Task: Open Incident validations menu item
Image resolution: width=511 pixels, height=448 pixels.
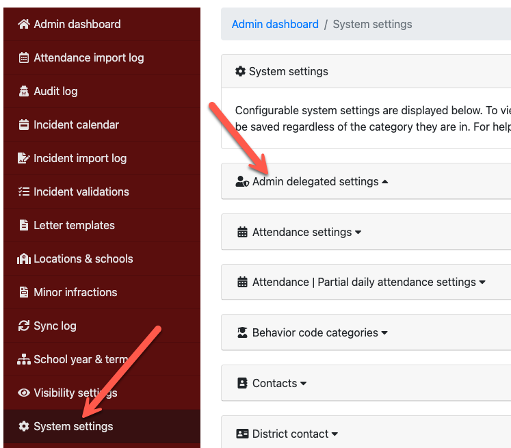Action: point(81,192)
